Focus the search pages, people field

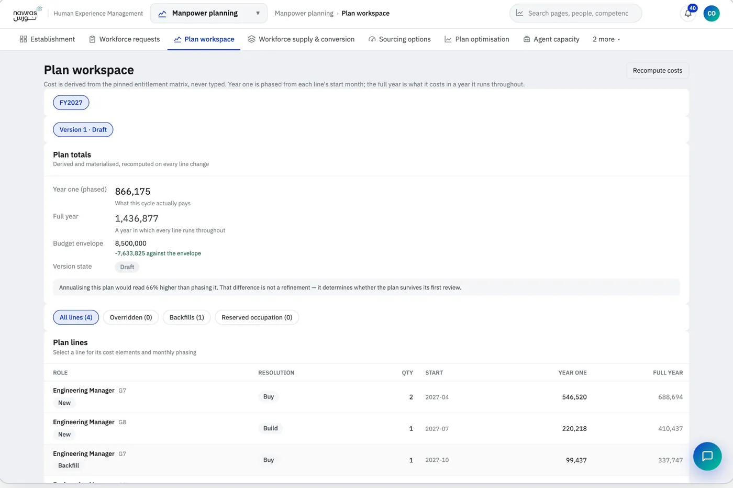(x=575, y=13)
